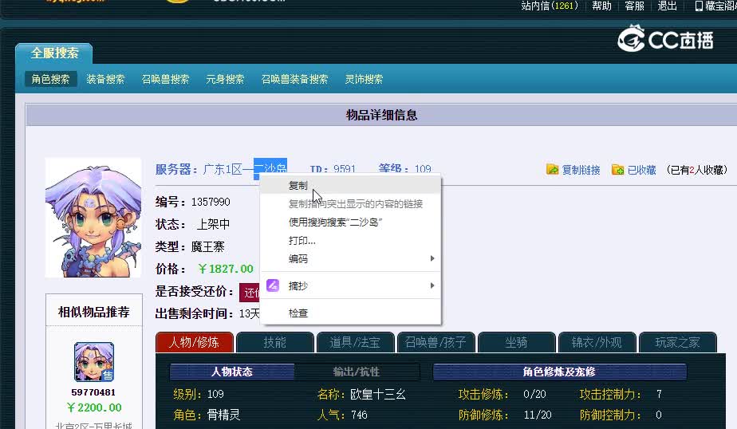
Task: Click the 骨精灵 character role value
Action: pos(223,415)
